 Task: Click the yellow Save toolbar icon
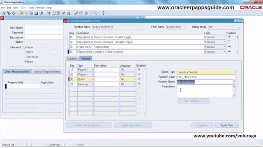click(x=21, y=13)
